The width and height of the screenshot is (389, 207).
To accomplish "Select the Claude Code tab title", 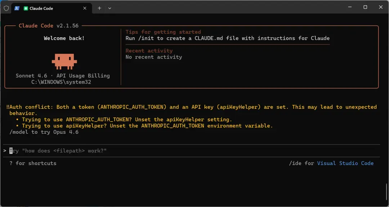I will [x=41, y=8].
